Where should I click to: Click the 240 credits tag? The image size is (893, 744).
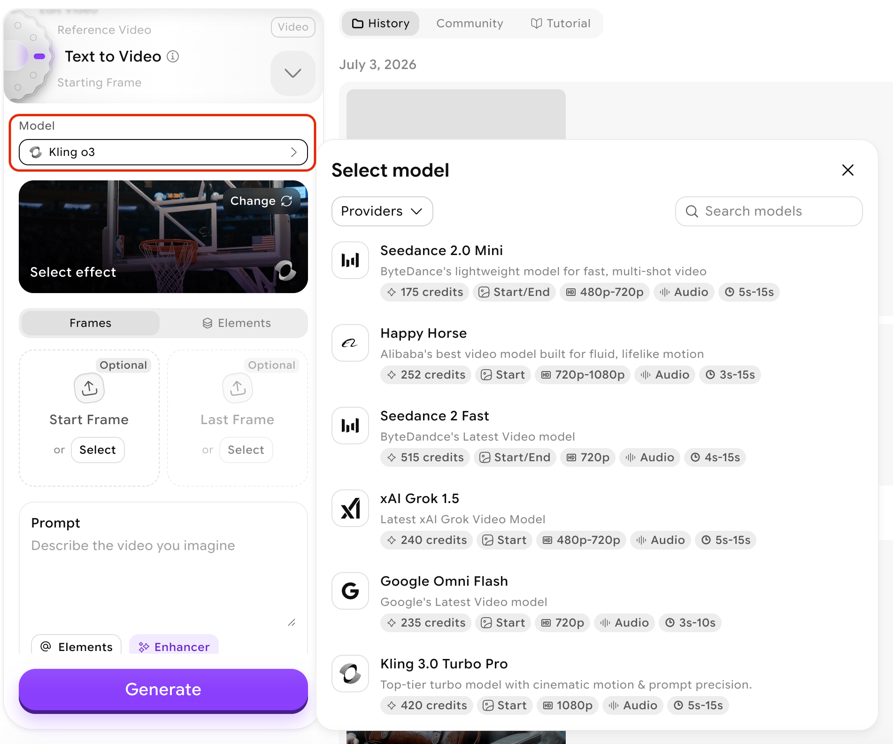click(x=427, y=540)
